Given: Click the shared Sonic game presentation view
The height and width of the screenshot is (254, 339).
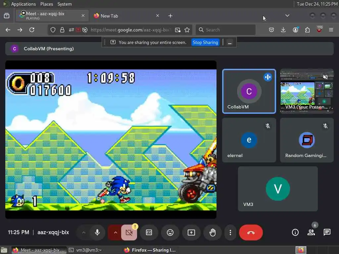Looking at the screenshot, I should coord(111,140).
